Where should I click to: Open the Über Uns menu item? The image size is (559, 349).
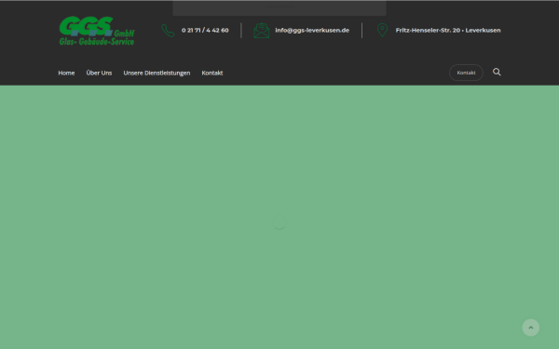click(x=99, y=73)
